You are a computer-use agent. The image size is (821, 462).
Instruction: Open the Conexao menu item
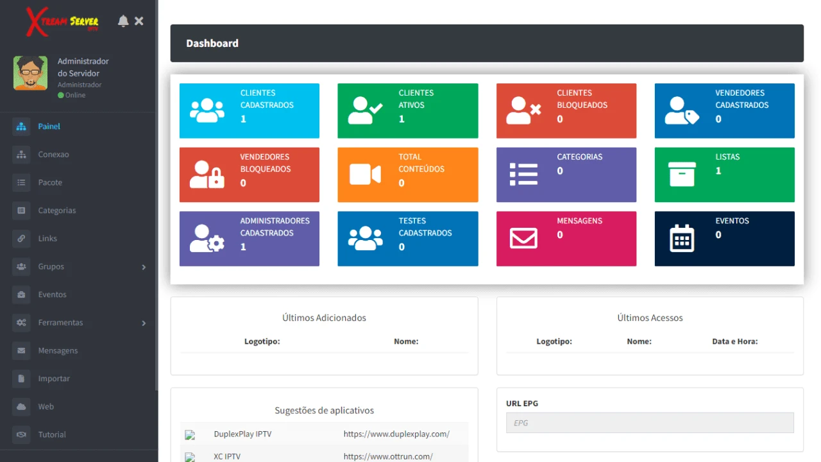(x=53, y=155)
